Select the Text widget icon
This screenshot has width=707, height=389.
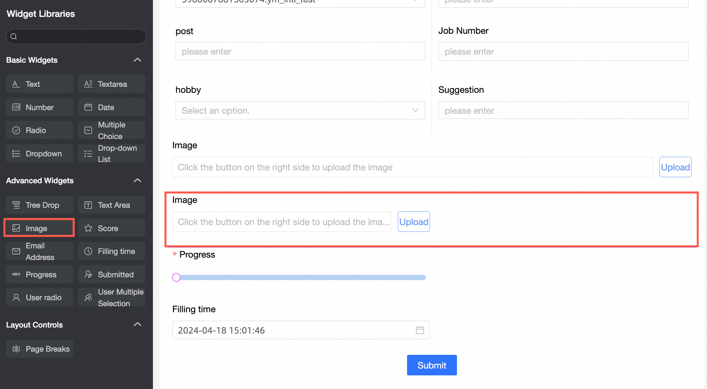16,84
